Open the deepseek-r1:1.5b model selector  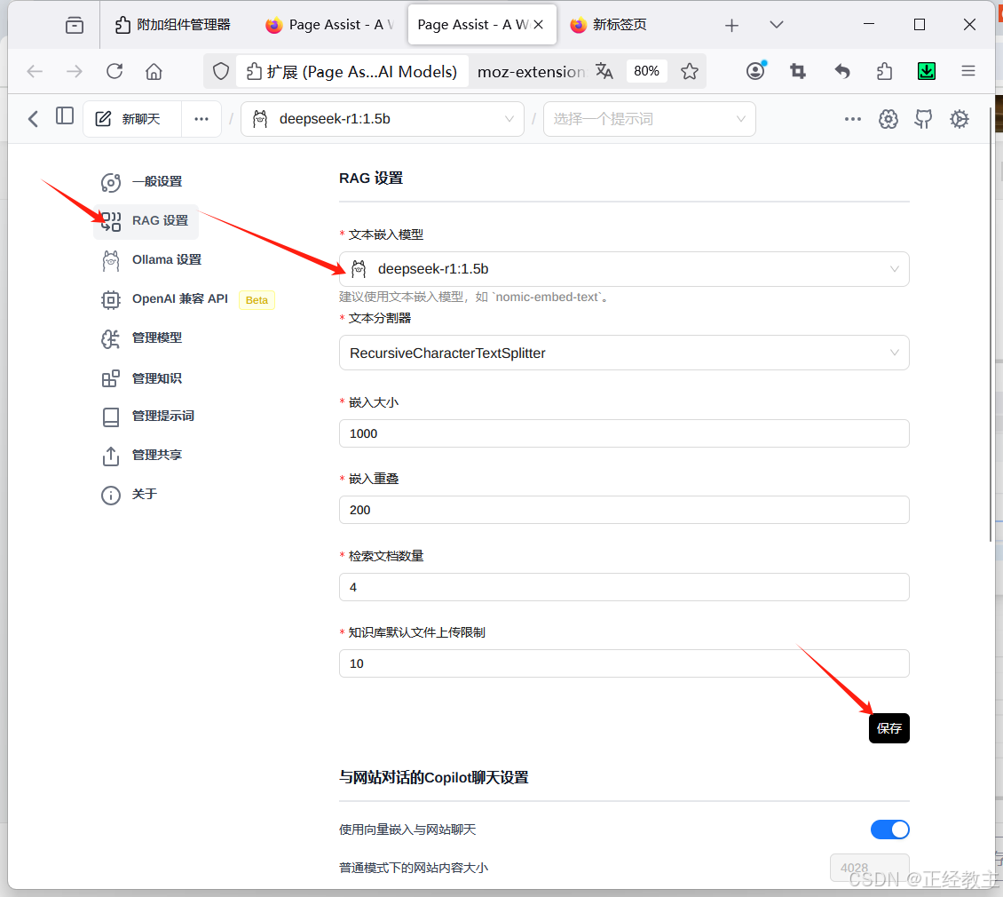[x=383, y=119]
